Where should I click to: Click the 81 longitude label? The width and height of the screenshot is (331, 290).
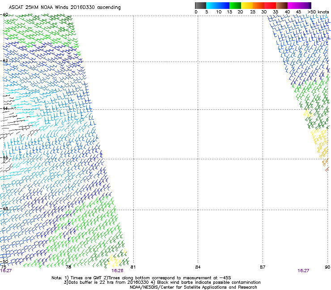(x=133, y=267)
